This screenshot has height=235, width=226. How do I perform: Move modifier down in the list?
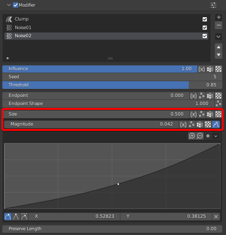pyautogui.click(x=218, y=55)
